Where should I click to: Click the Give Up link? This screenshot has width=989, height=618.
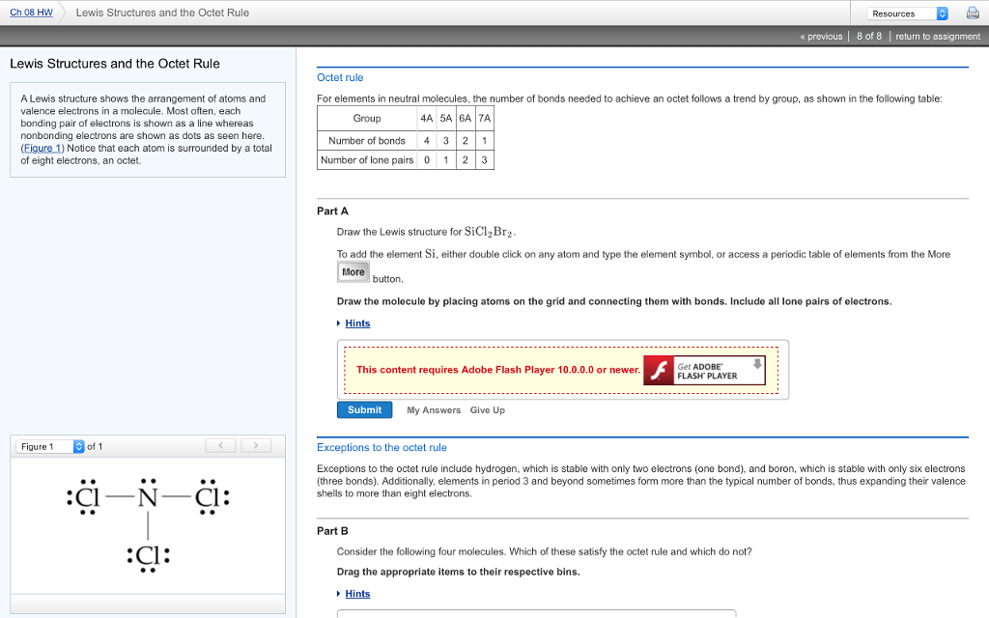point(487,410)
